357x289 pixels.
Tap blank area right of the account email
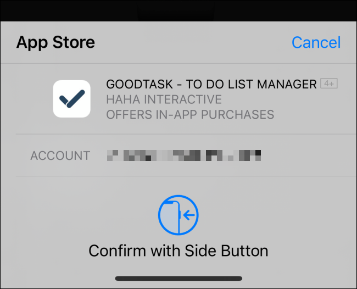(308, 155)
